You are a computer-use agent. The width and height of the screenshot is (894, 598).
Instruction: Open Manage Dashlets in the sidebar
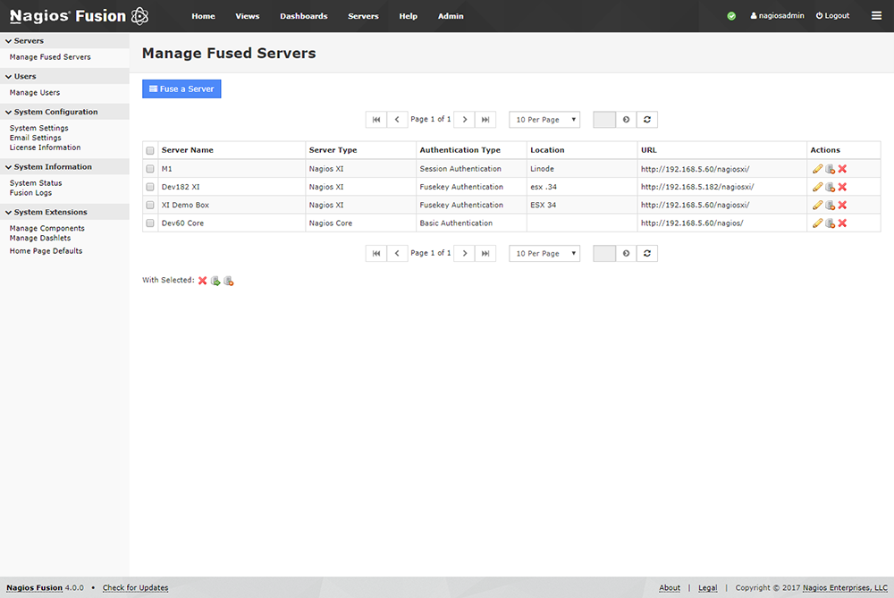coord(40,238)
